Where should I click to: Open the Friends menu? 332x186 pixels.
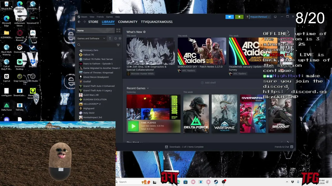[100, 17]
